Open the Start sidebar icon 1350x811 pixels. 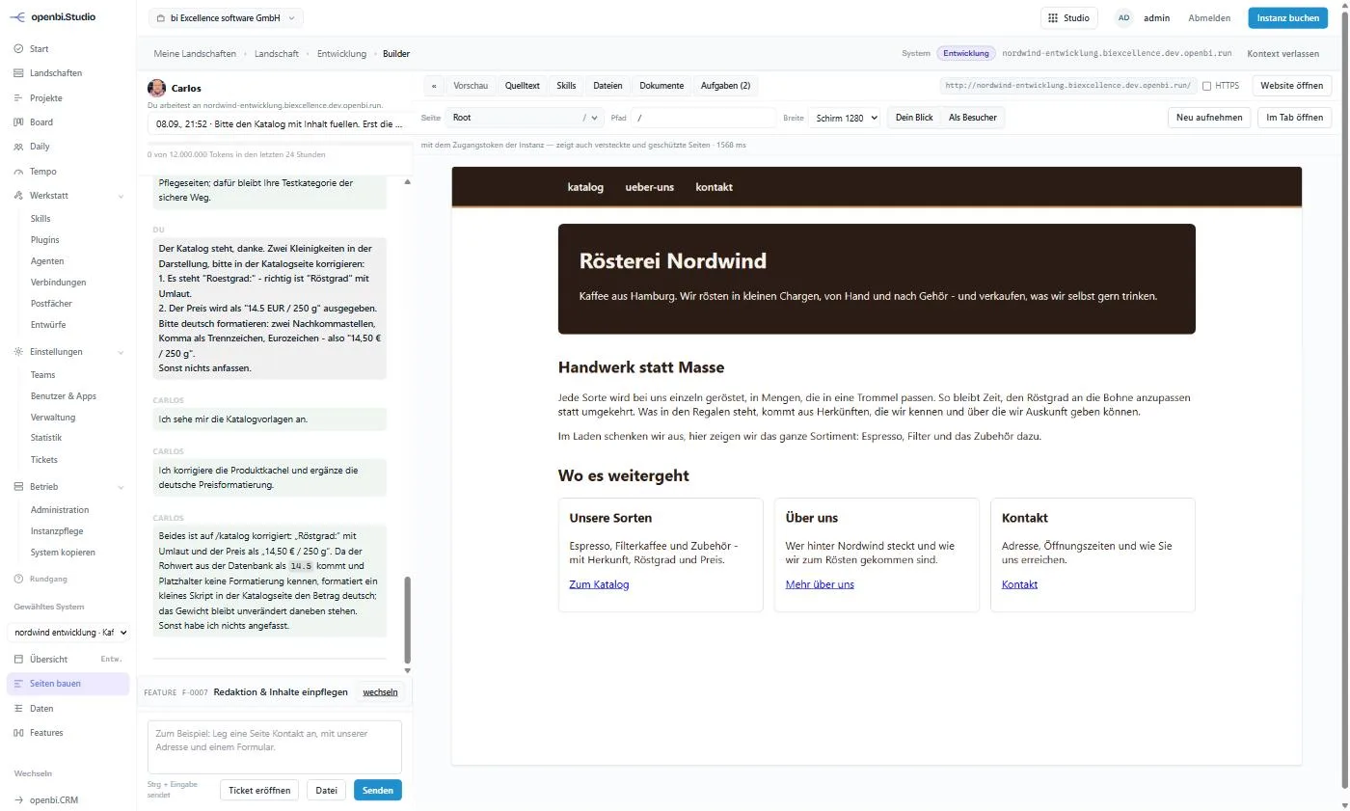18,48
